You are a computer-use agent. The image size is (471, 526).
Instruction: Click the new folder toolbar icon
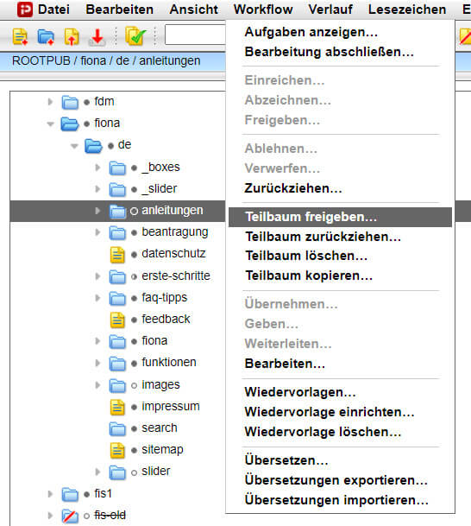tap(46, 36)
